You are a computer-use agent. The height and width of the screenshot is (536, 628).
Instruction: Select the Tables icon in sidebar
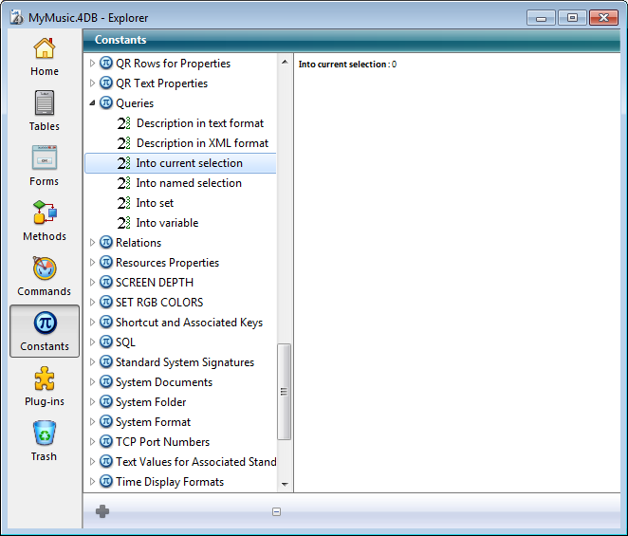coord(44,103)
